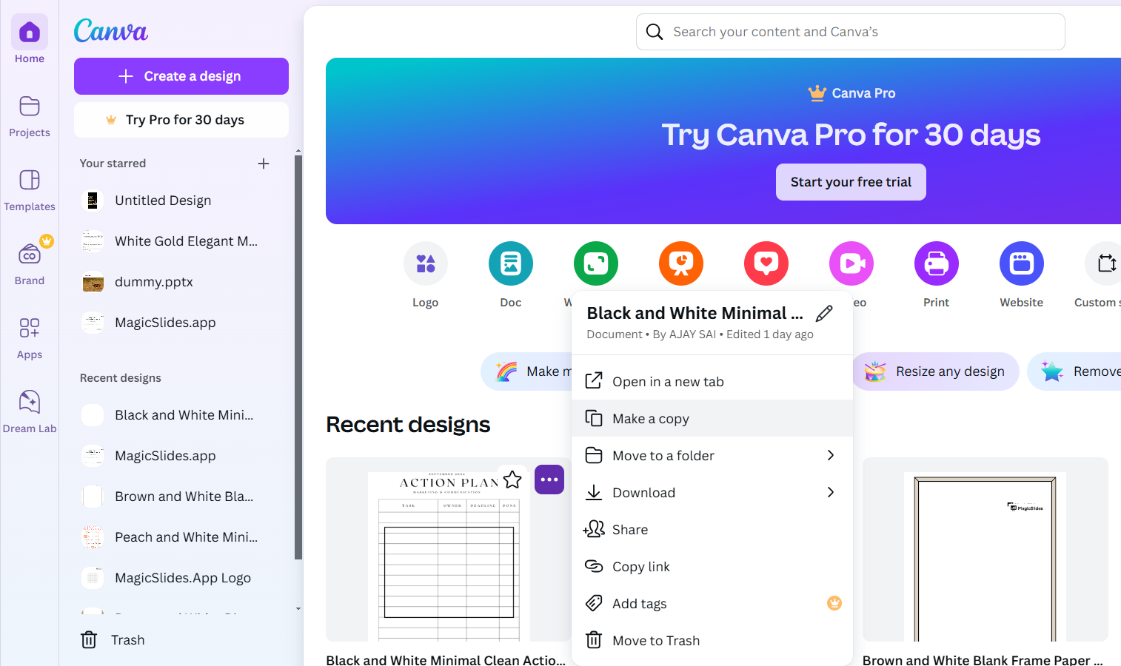The height and width of the screenshot is (666, 1121).
Task: Open Brown and White Blank Frame thumbnail
Action: (x=985, y=549)
